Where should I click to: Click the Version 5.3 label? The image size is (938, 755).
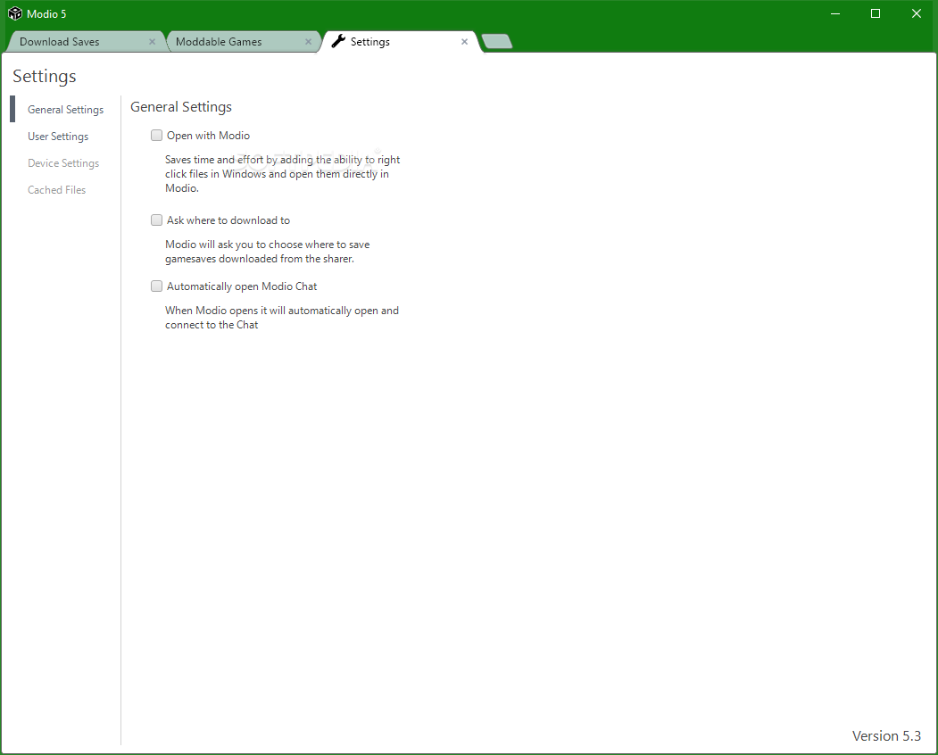886,736
